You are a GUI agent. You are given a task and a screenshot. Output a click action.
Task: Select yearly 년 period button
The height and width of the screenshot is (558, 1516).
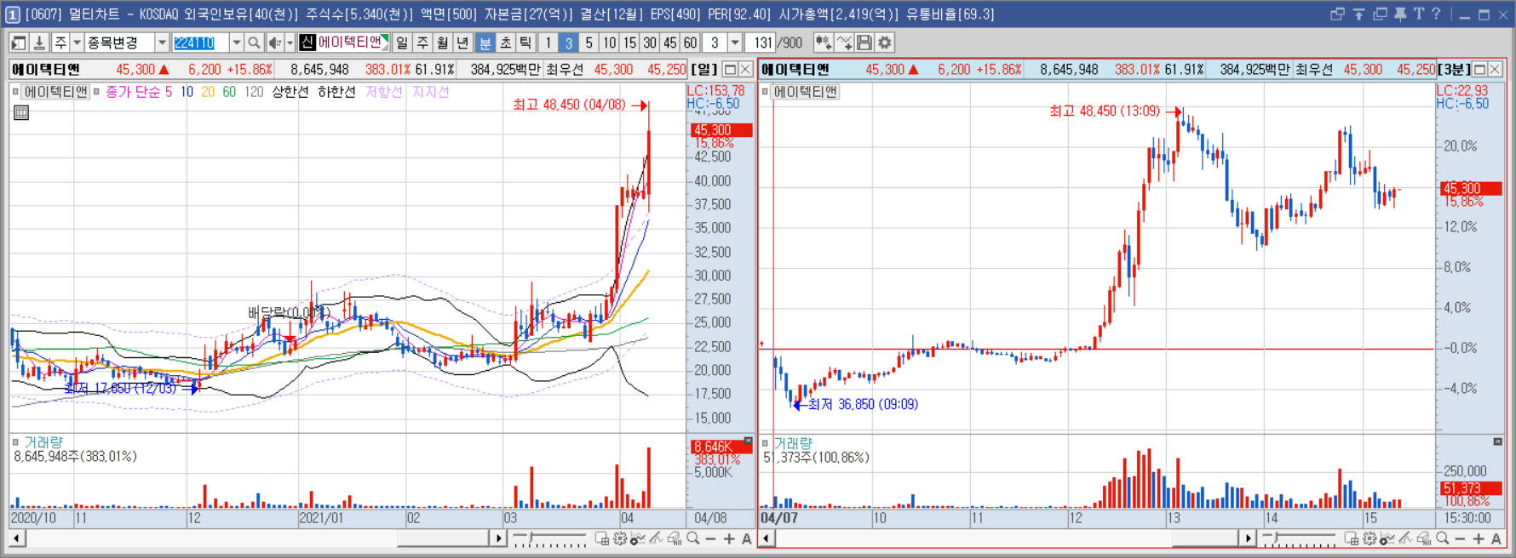pos(462,43)
